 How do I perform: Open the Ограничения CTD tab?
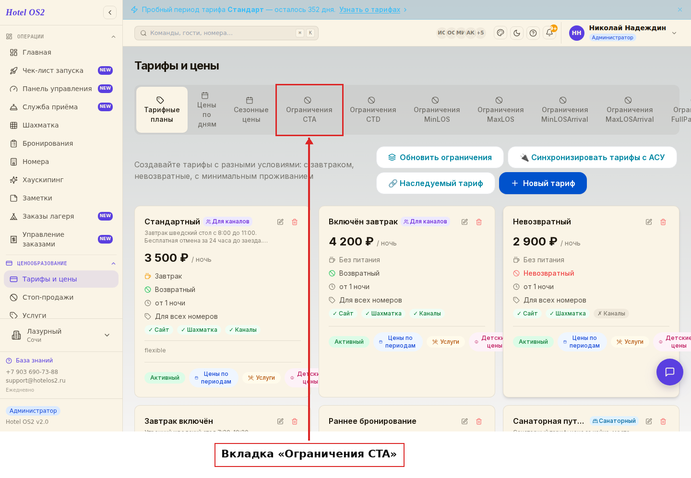click(x=373, y=110)
